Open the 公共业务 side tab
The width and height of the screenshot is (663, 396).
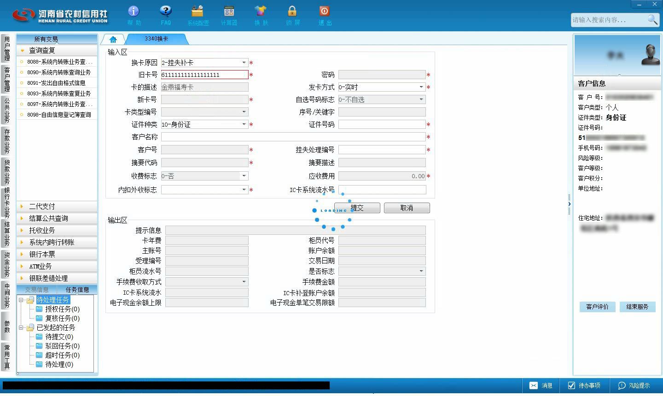[x=6, y=110]
